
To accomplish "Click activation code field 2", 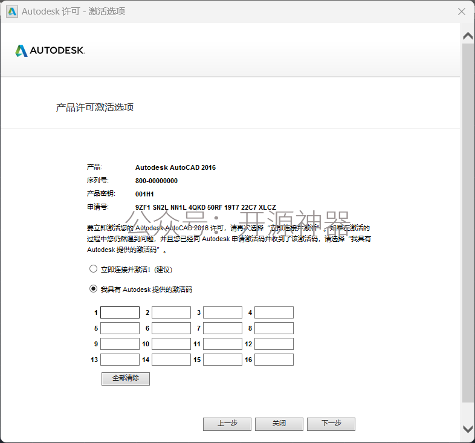I will 171,312.
